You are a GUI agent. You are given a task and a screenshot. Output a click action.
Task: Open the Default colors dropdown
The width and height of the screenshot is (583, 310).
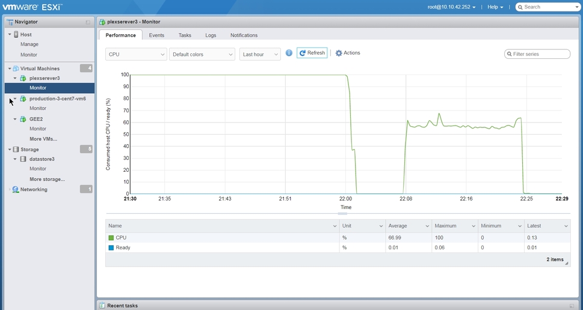click(x=202, y=54)
